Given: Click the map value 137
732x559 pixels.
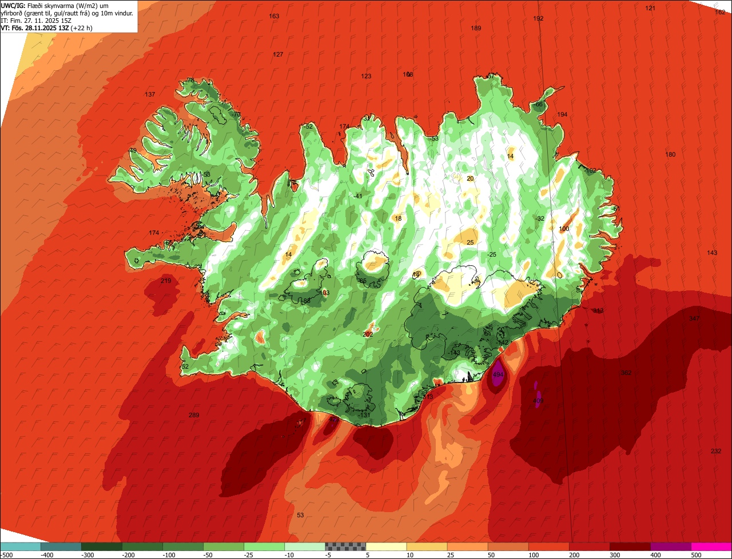Looking at the screenshot, I should pyautogui.click(x=150, y=94).
